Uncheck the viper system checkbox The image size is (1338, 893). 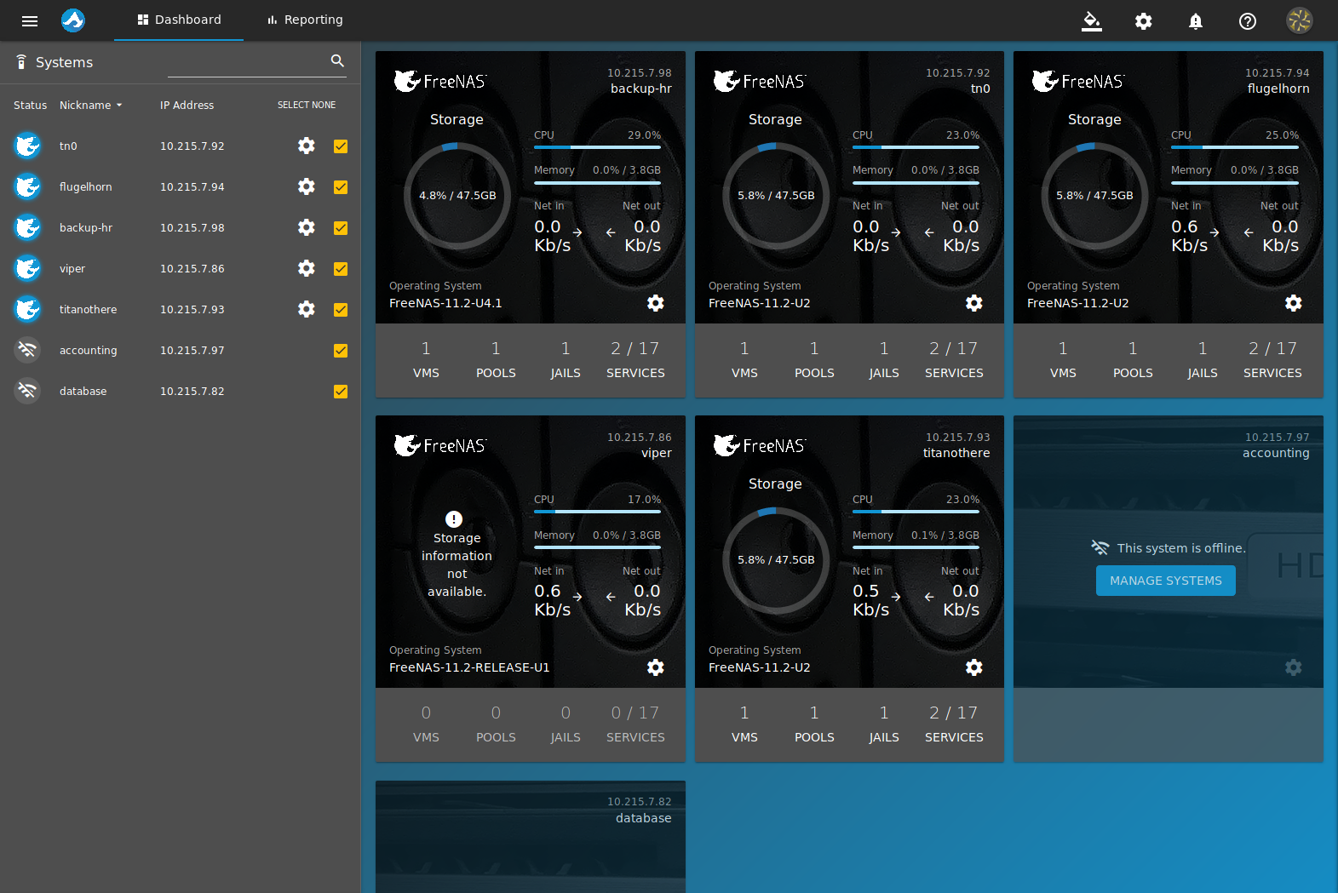click(x=341, y=268)
